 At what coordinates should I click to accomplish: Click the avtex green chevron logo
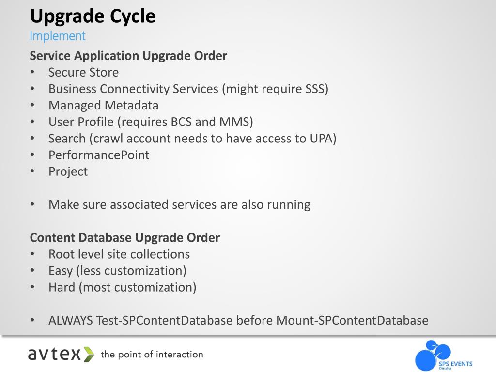pos(89,354)
